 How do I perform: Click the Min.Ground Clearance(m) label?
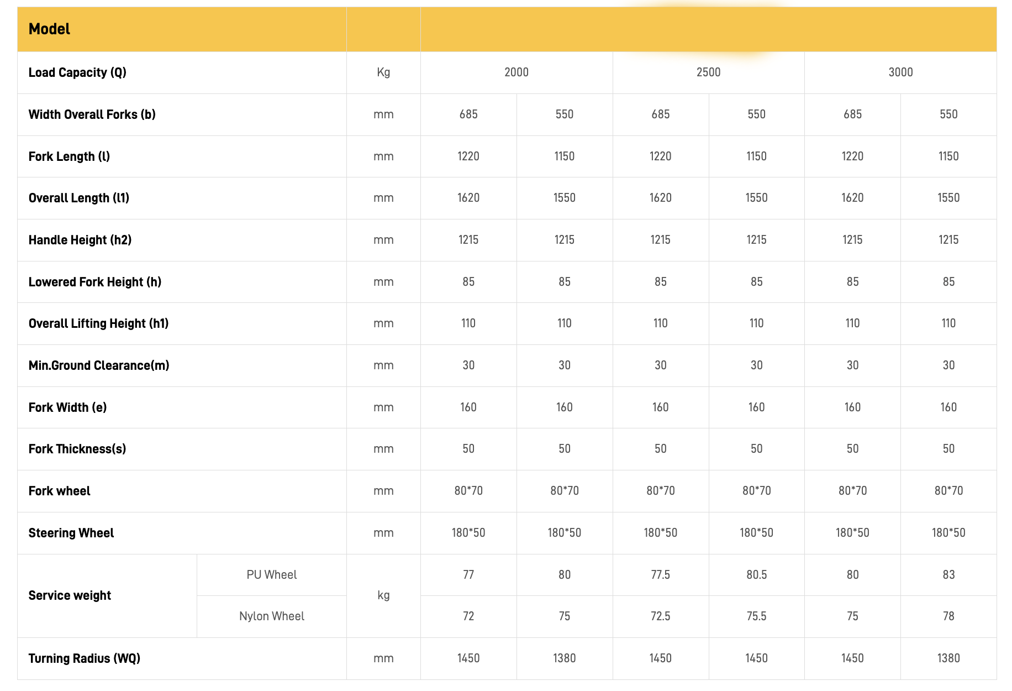point(99,365)
